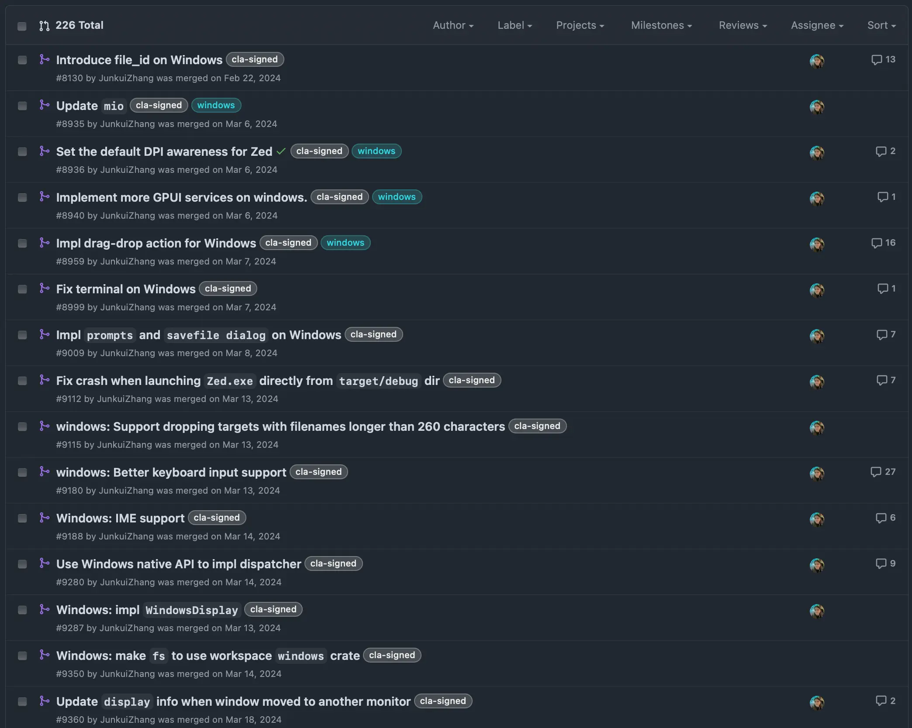The height and width of the screenshot is (728, 912).
Task: Click comment icon on Introduce file_id PR
Action: [876, 60]
